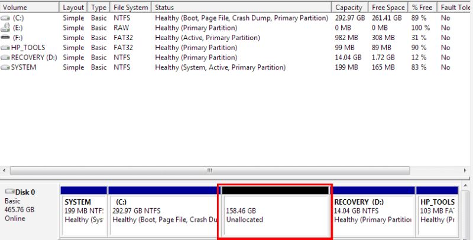This screenshot has height=240, width=473.
Task: Click the Disk 0 drive icon
Action: 10,191
